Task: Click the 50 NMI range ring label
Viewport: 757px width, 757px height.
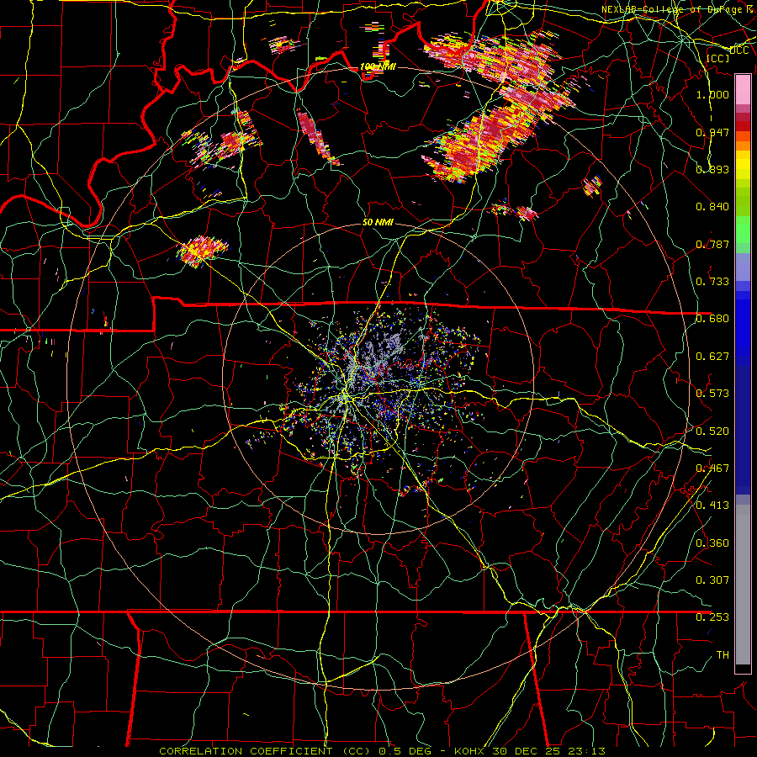Action: click(378, 222)
